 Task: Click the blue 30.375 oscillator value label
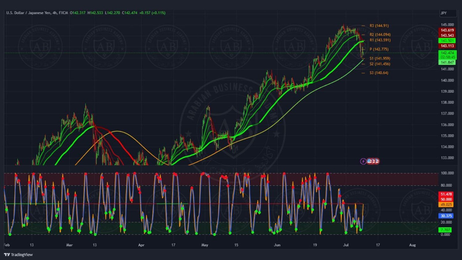pos(446,216)
